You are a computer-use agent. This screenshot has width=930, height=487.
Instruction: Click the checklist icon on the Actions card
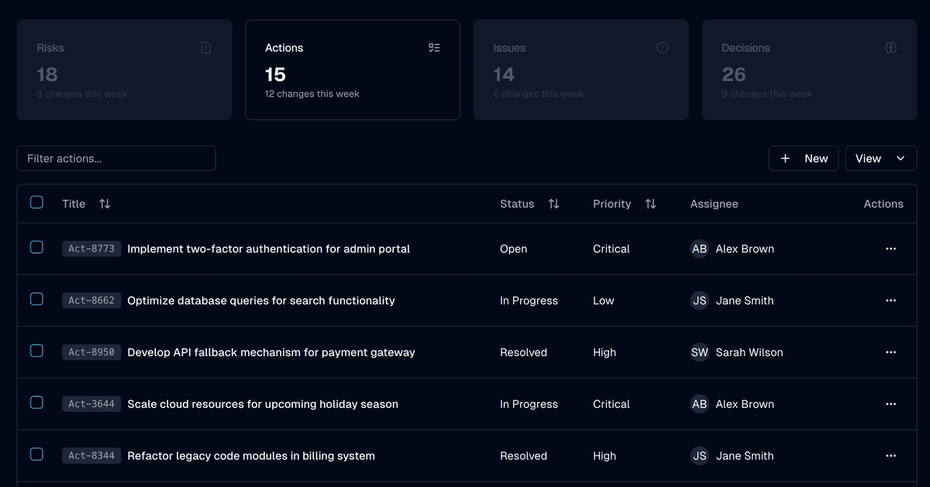coord(434,47)
